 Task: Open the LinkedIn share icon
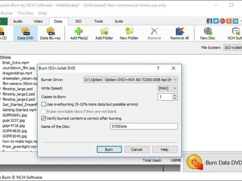pyautogui.click(x=235, y=21)
